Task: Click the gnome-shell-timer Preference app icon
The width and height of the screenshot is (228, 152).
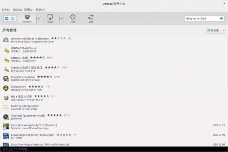Action: 6,40
